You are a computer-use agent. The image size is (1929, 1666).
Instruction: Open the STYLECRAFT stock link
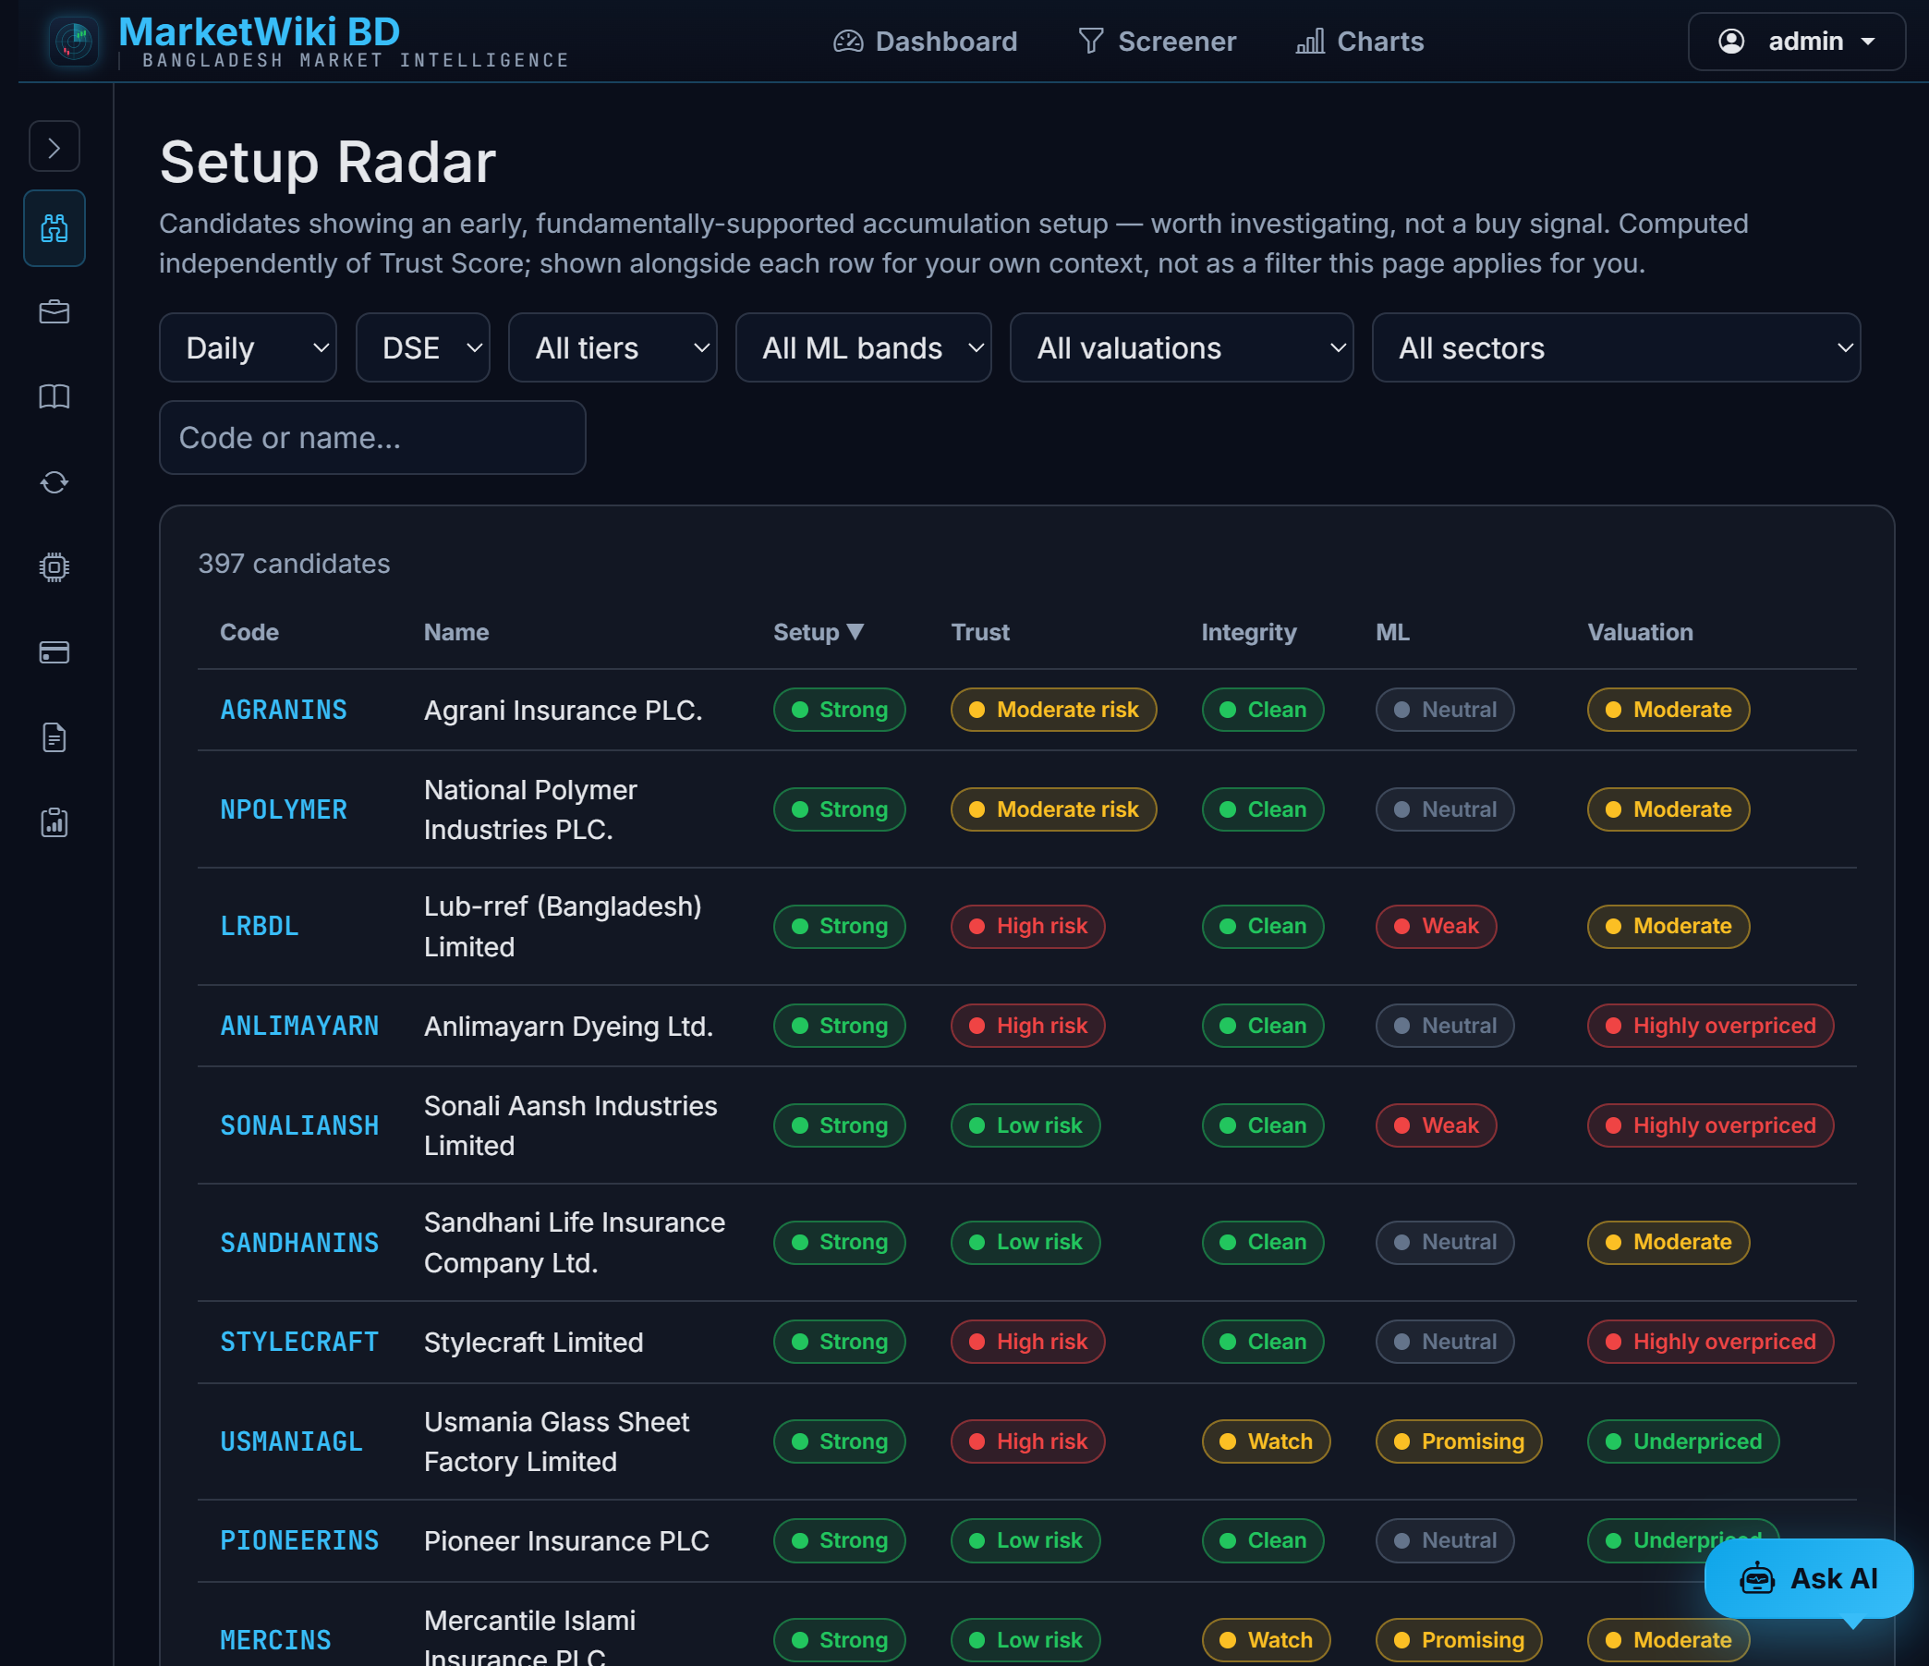tap(298, 1342)
